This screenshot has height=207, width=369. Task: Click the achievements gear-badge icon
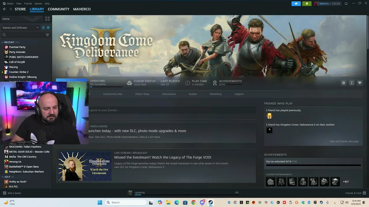(x=215, y=83)
